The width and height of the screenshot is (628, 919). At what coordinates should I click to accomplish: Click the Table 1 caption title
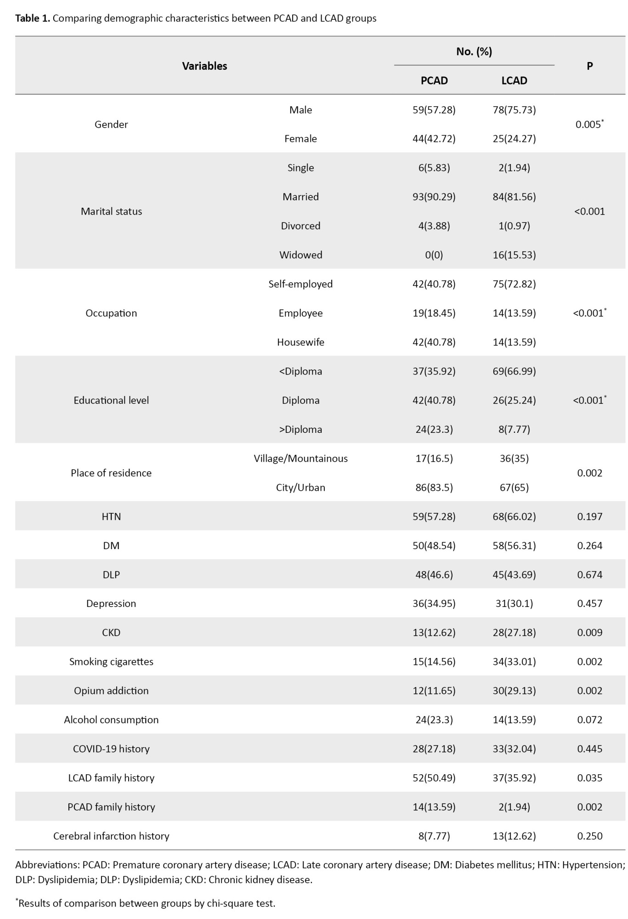click(x=196, y=18)
